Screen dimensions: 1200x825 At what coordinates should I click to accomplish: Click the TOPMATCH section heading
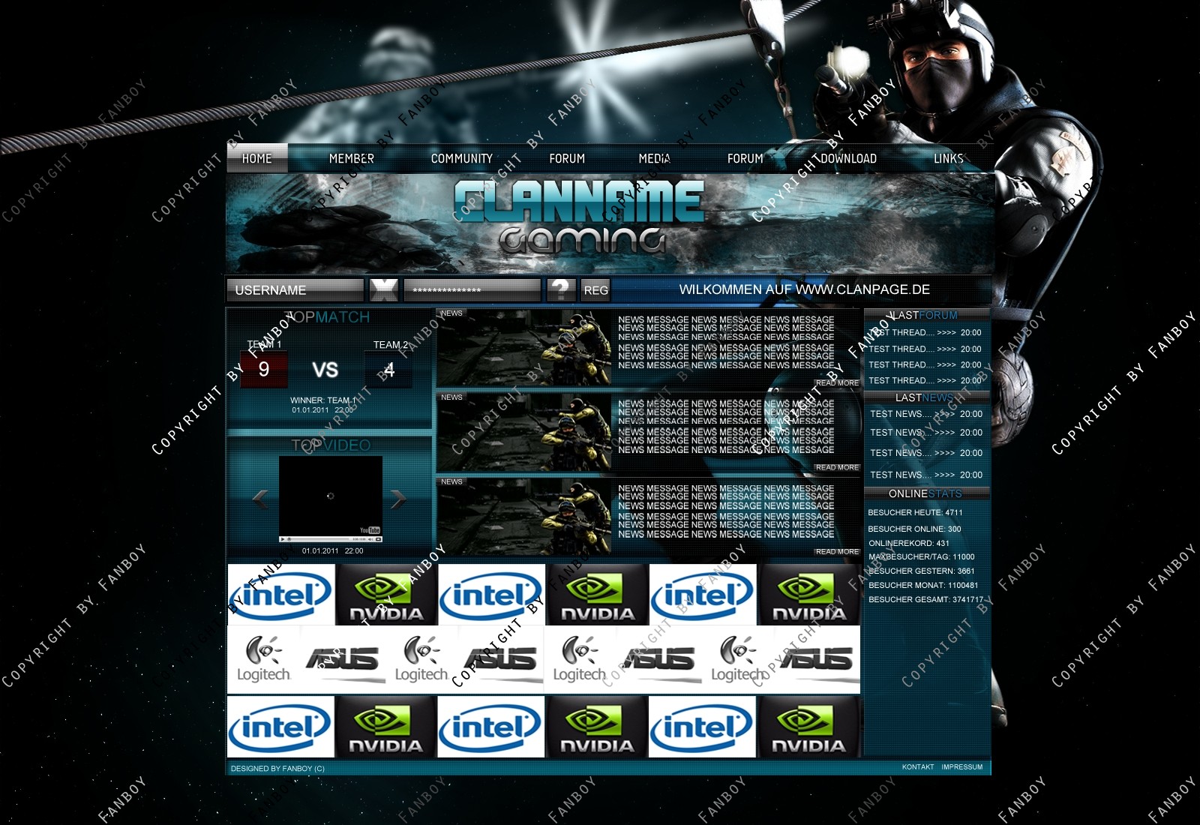(x=328, y=317)
